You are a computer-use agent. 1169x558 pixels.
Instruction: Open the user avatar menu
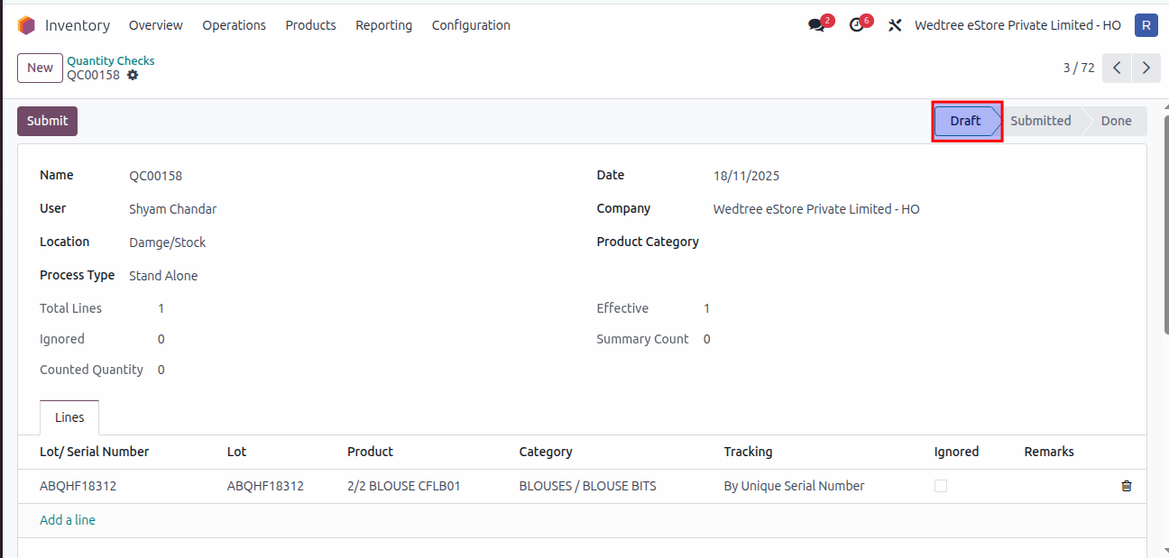coord(1146,25)
